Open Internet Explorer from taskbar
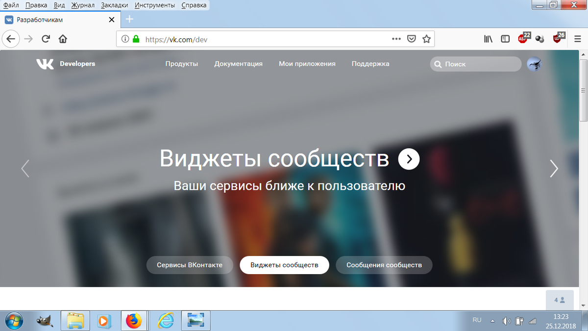Screen dimensions: 588x331 click(x=166, y=321)
